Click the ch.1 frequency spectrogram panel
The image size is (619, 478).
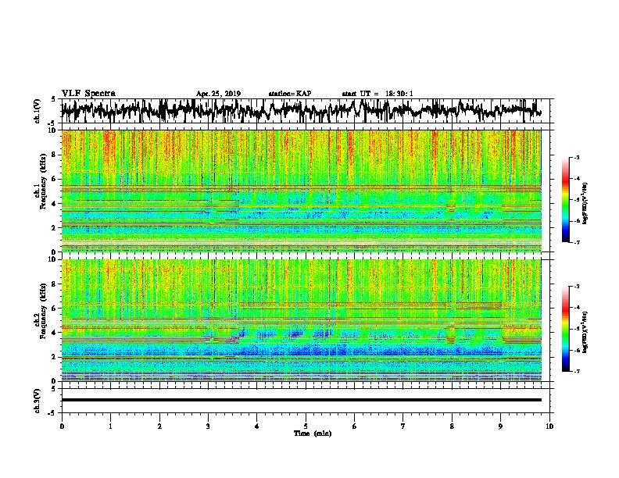pos(301,191)
